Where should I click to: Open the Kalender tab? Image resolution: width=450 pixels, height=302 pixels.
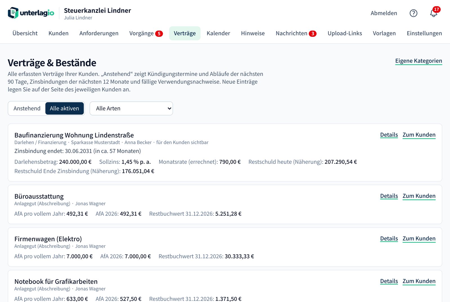tap(218, 33)
